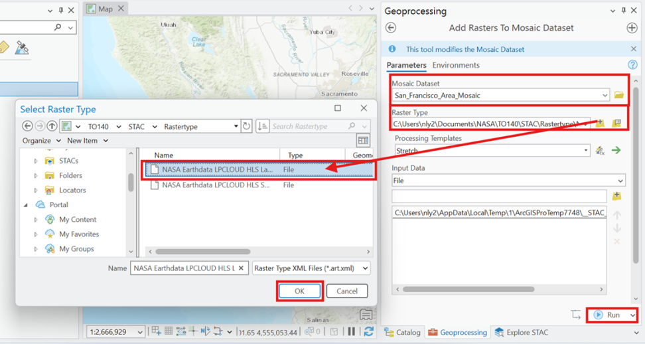Screen dimensions: 645x344
Task: Open the map constraints button with plus
Action: point(157,331)
